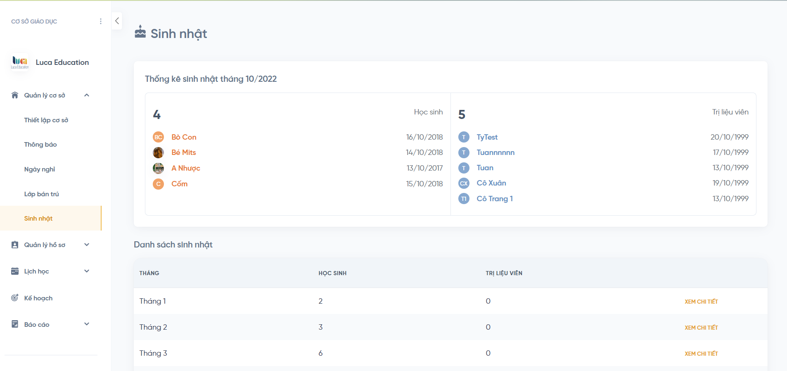
Task: Click the Luca Education logo
Action: coord(20,62)
